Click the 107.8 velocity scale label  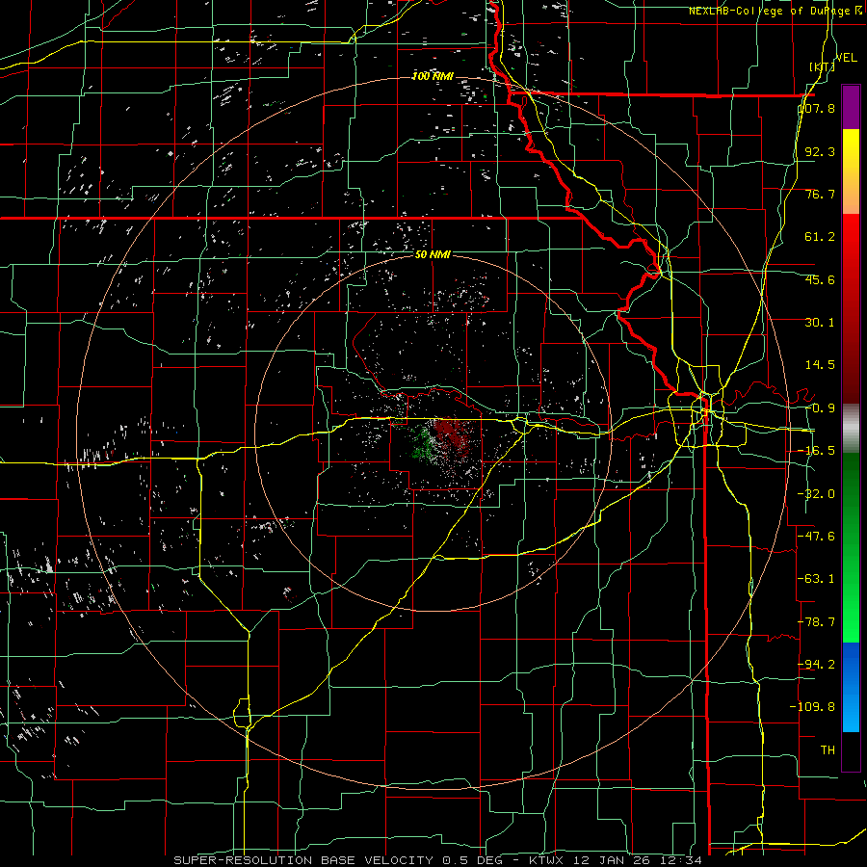click(817, 108)
